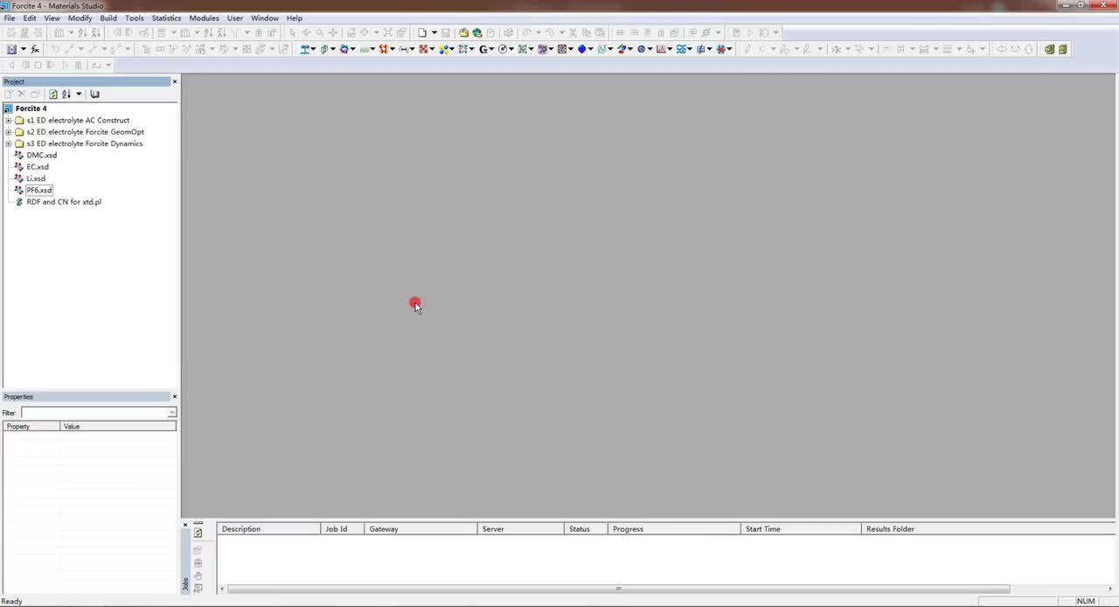Click the Description column header in Jobs
The image size is (1119, 607).
pos(268,529)
